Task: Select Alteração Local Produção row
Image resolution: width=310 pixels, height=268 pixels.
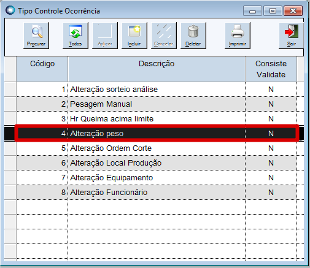Action: (157, 163)
